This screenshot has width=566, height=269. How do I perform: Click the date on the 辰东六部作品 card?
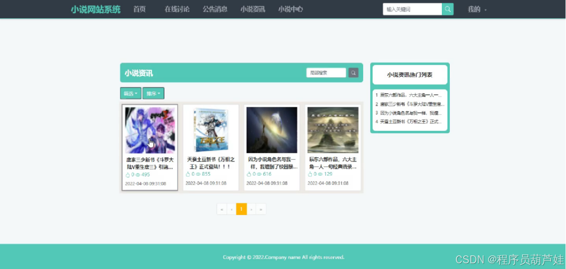point(328,183)
